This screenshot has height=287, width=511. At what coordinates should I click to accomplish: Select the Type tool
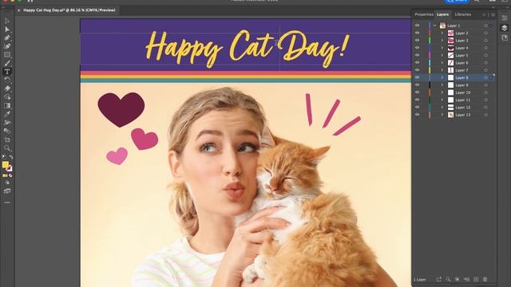point(7,72)
